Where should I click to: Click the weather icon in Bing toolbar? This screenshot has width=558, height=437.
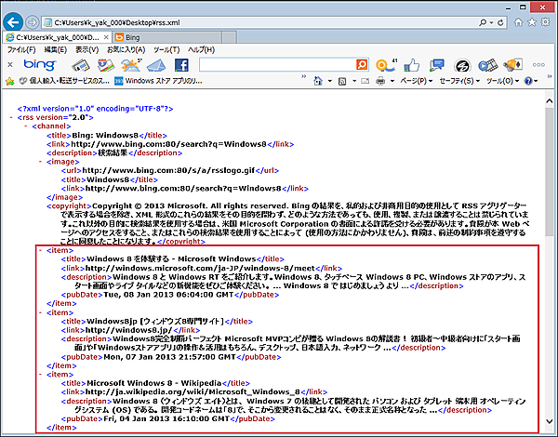tap(131, 65)
